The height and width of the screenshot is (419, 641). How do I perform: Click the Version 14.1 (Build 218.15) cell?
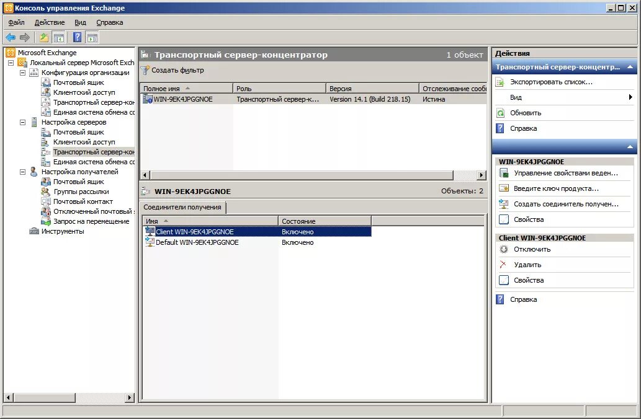(370, 99)
